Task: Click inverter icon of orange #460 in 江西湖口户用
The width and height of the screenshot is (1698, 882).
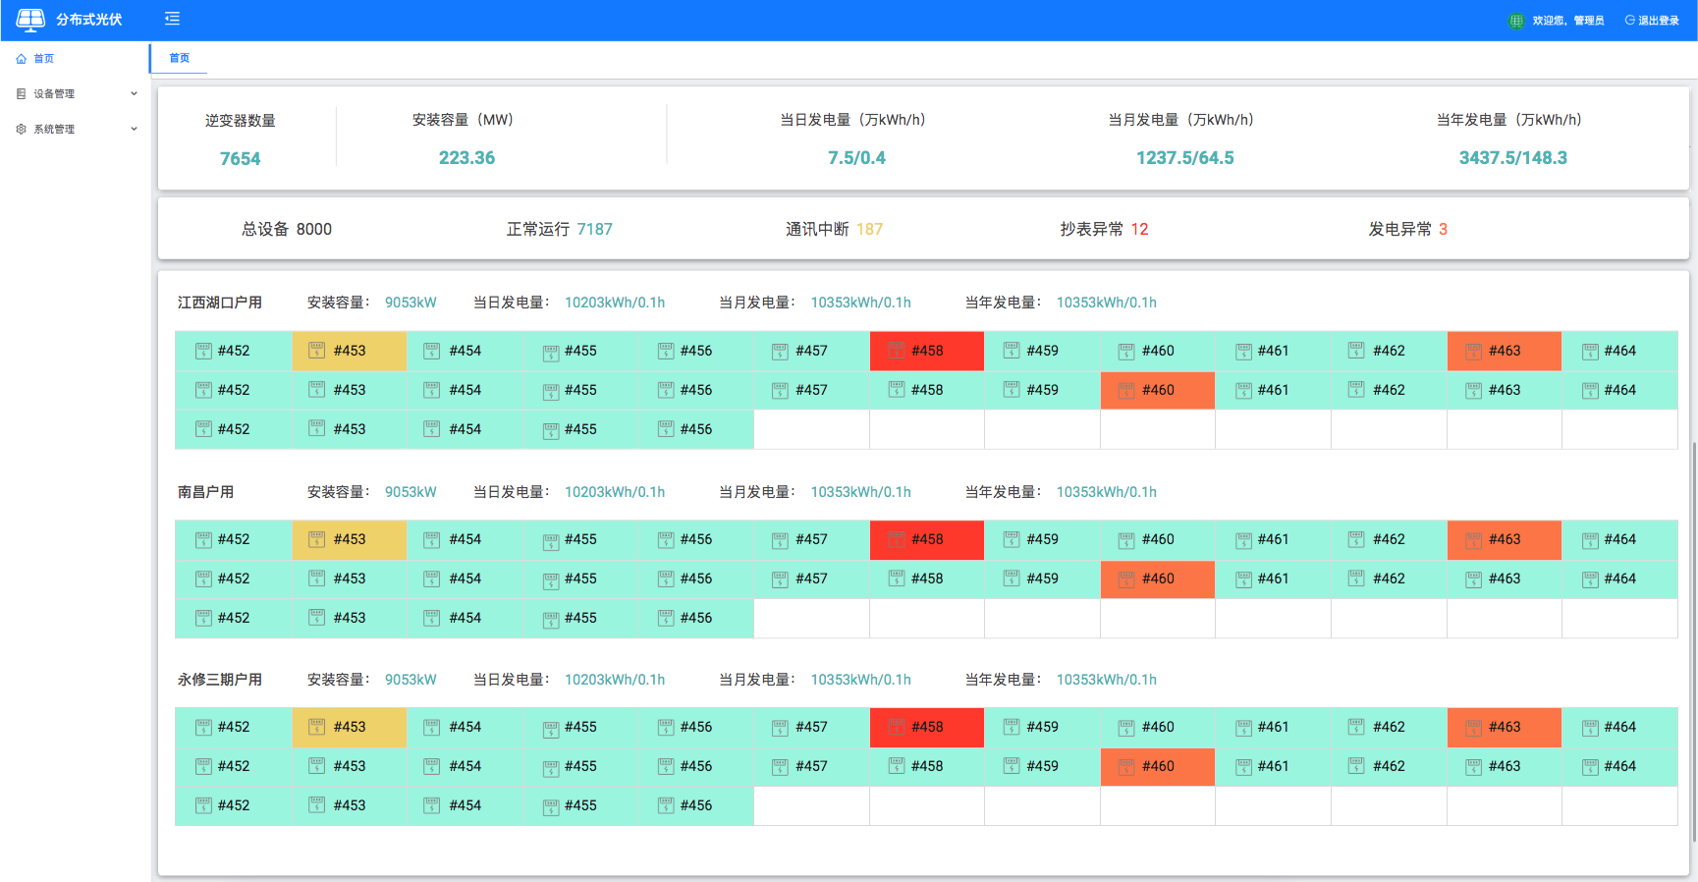Action: 1126,390
